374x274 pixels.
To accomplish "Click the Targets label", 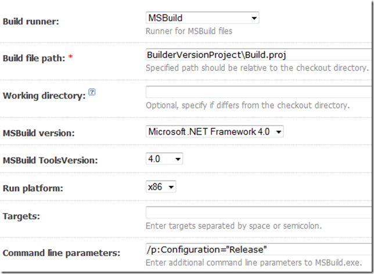I will point(21,217).
